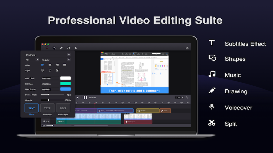Image resolution: width=273 pixels, height=153 pixels.
Task: Expand the 71.1% zoom level dropdown
Action: 179,97
